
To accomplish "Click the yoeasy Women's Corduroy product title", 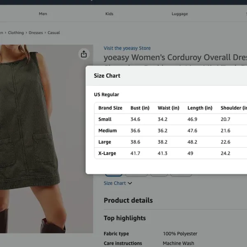I will [175, 57].
